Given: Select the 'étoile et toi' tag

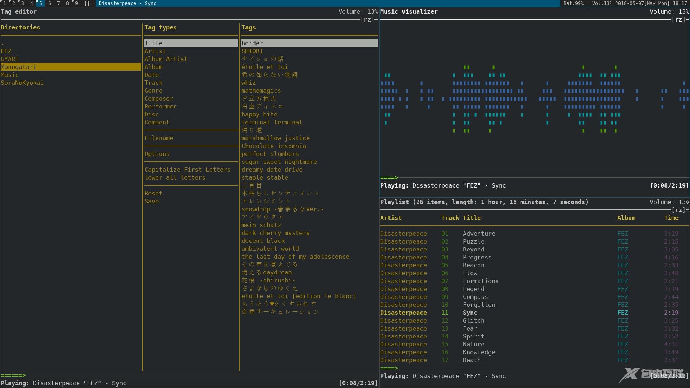Looking at the screenshot, I should [310, 67].
